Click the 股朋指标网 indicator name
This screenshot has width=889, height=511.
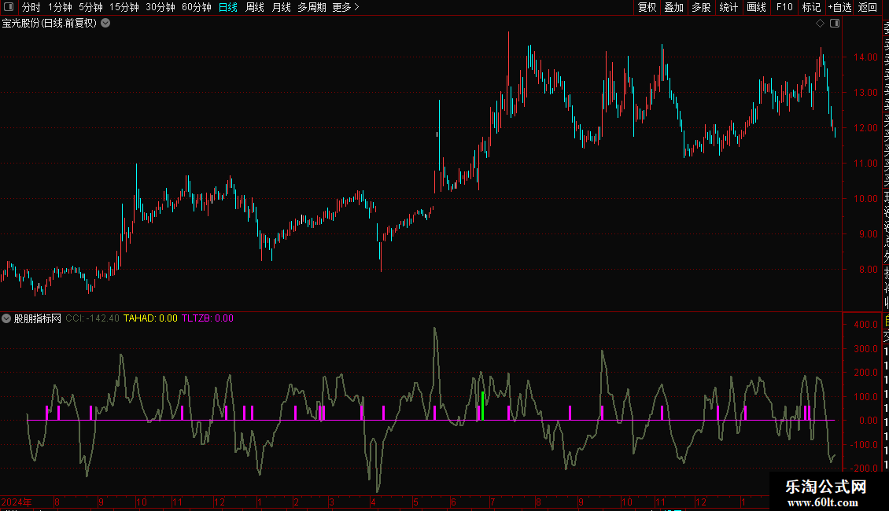tap(38, 318)
